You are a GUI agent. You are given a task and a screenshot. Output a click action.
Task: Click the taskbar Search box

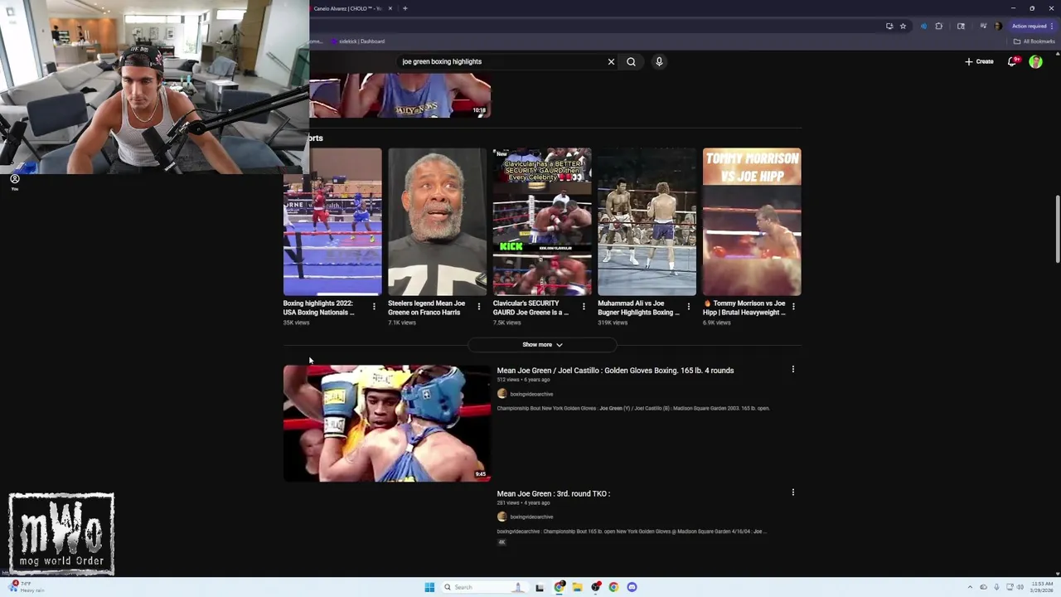click(x=485, y=587)
